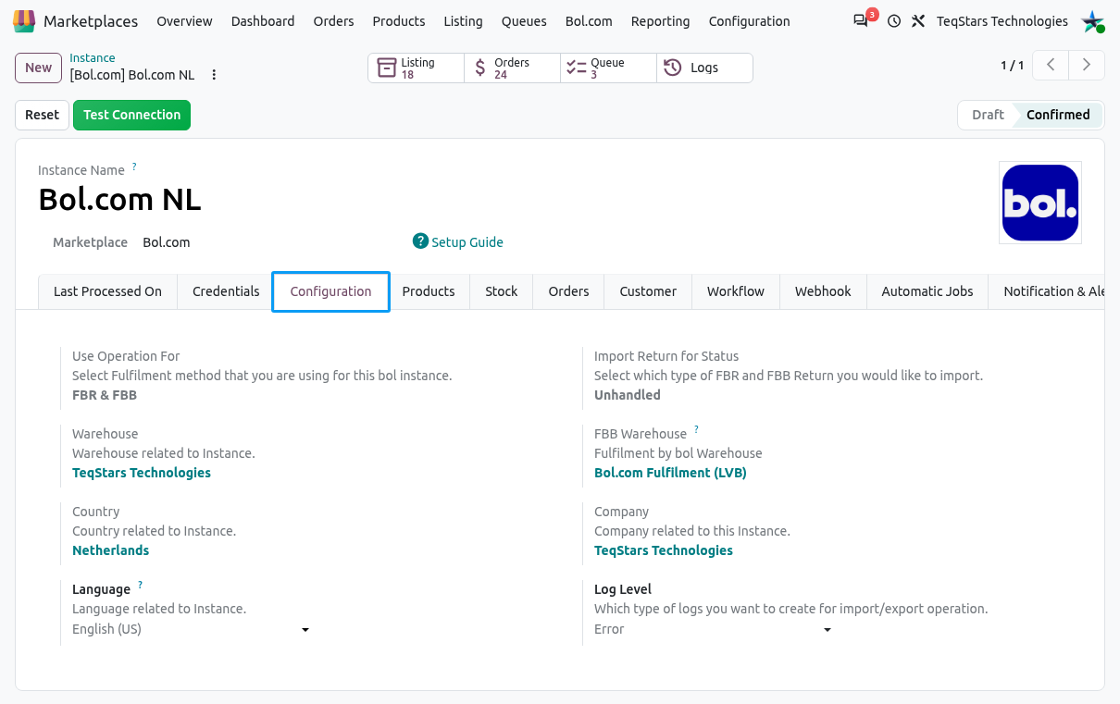Open the activities clock icon
1120x704 pixels.
(x=894, y=20)
